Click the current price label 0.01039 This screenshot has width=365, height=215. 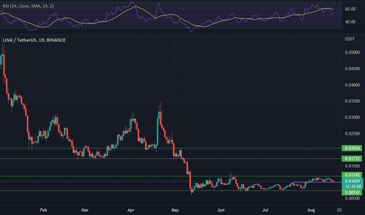pyautogui.click(x=352, y=181)
